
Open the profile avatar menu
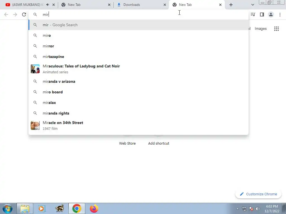271,14
